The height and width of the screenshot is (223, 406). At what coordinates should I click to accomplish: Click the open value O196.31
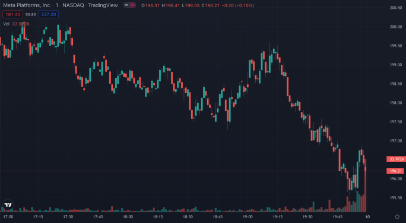click(x=151, y=5)
